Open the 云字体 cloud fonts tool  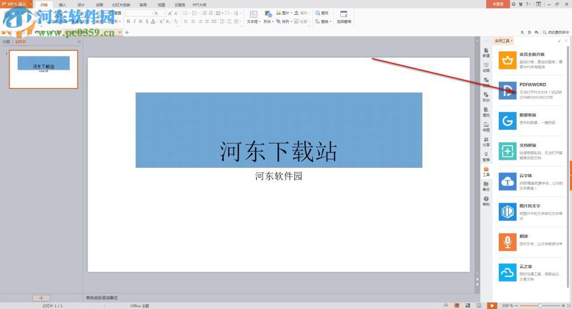point(531,182)
